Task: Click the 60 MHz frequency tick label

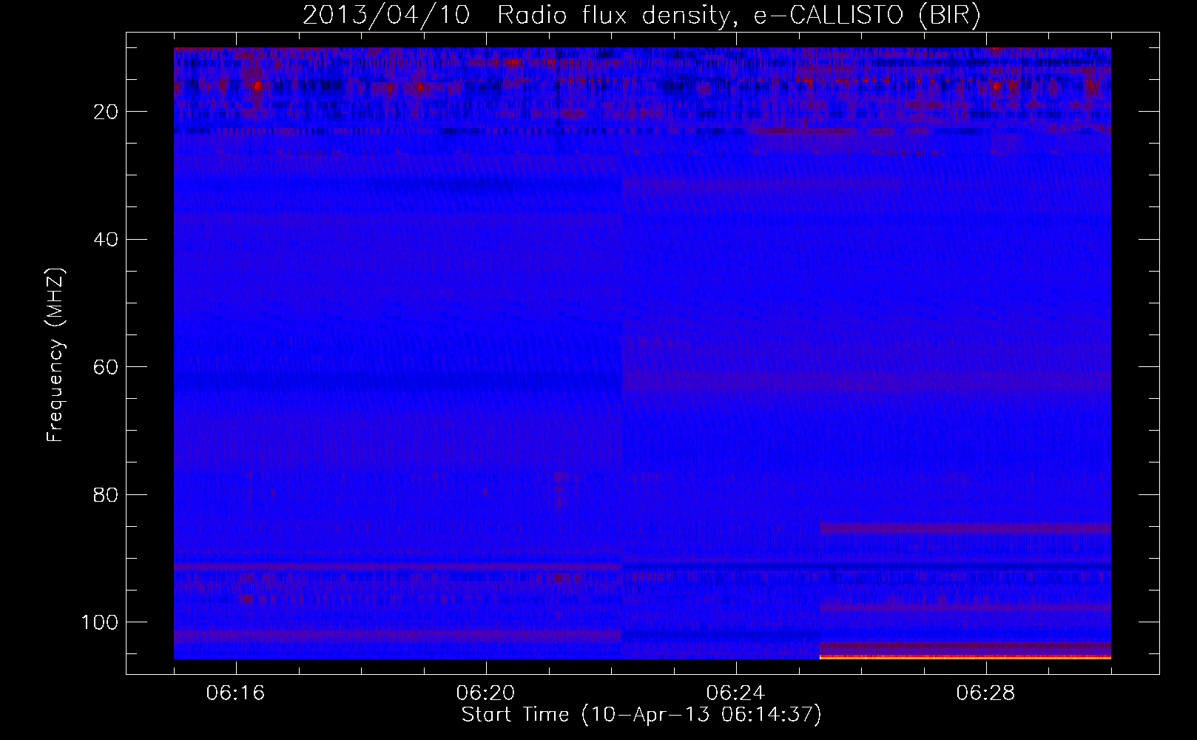Action: (107, 367)
